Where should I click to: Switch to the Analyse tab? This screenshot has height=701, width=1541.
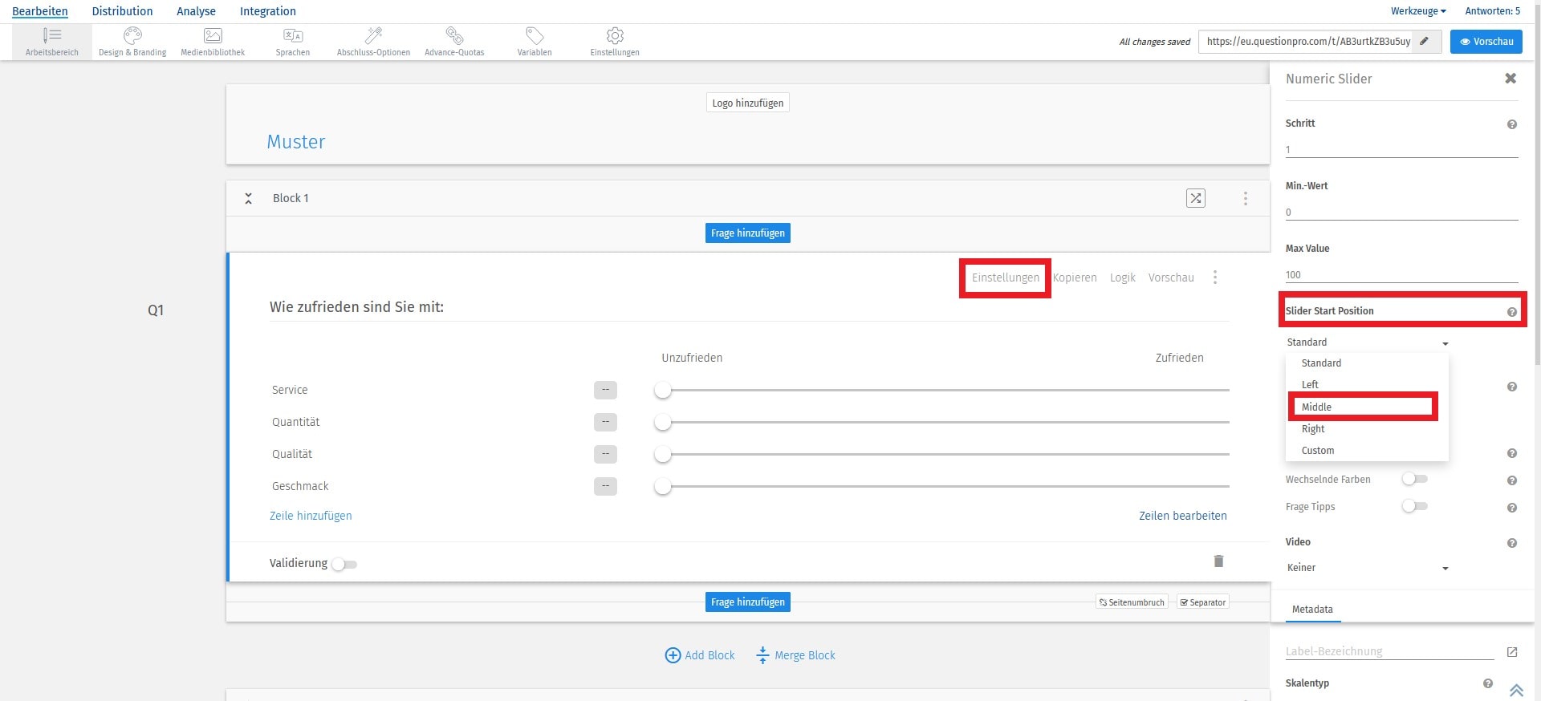click(196, 11)
